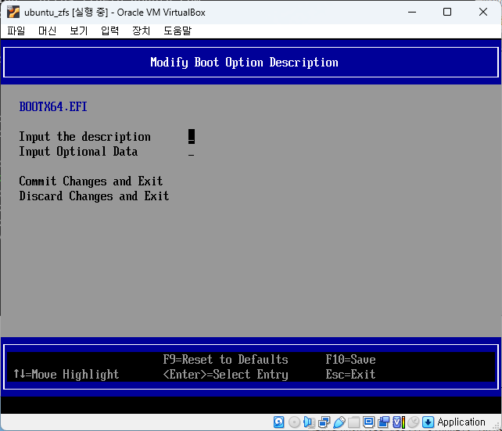Click the hard disk activity icon in status bar
The image size is (502, 431).
tap(279, 422)
